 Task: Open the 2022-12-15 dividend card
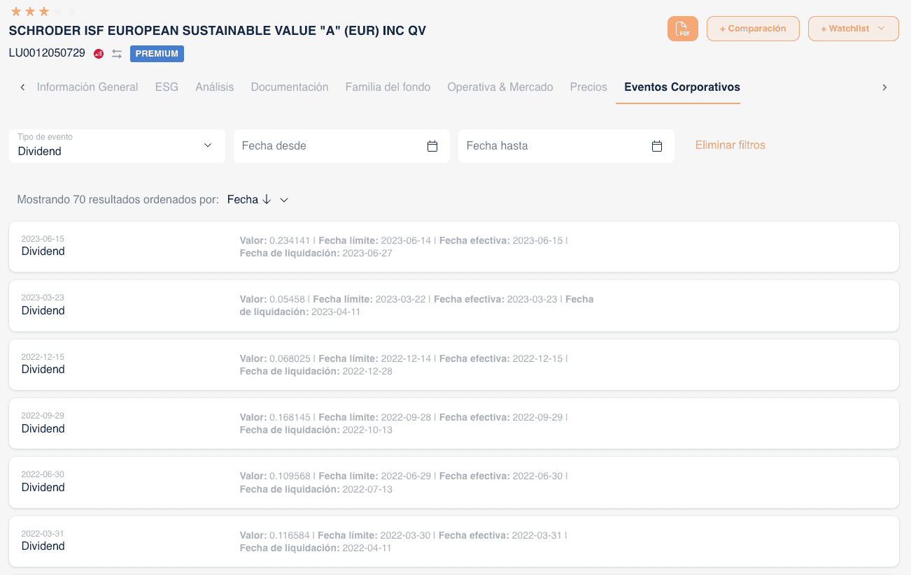coord(454,365)
